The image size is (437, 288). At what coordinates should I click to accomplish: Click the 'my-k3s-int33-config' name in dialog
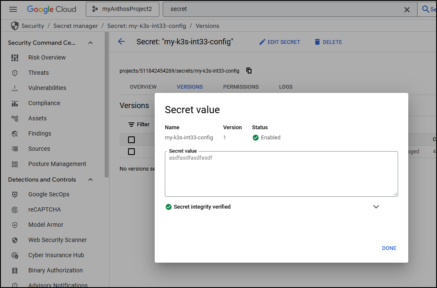click(188, 138)
